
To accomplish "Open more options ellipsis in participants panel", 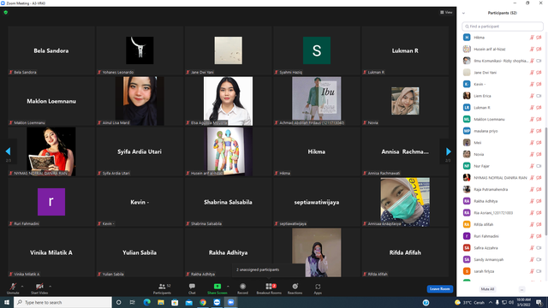I will [x=521, y=289].
